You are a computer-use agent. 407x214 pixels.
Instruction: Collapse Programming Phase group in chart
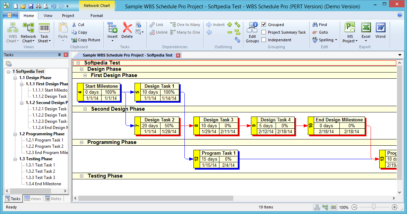[81, 142]
